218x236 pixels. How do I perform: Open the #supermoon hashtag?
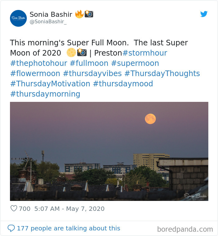coord(135,63)
